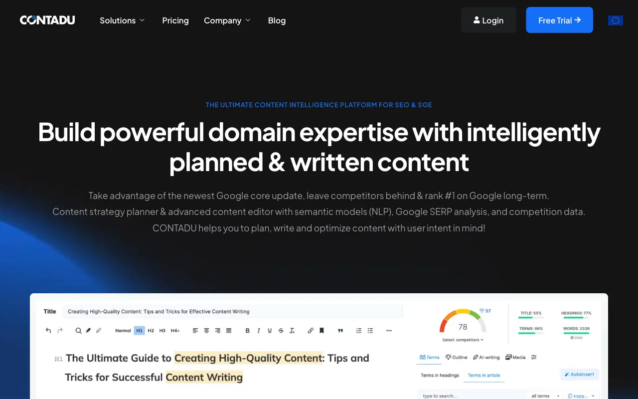The width and height of the screenshot is (638, 399).
Task: Click the Redo arrow in editor toolbar
Action: (60, 330)
